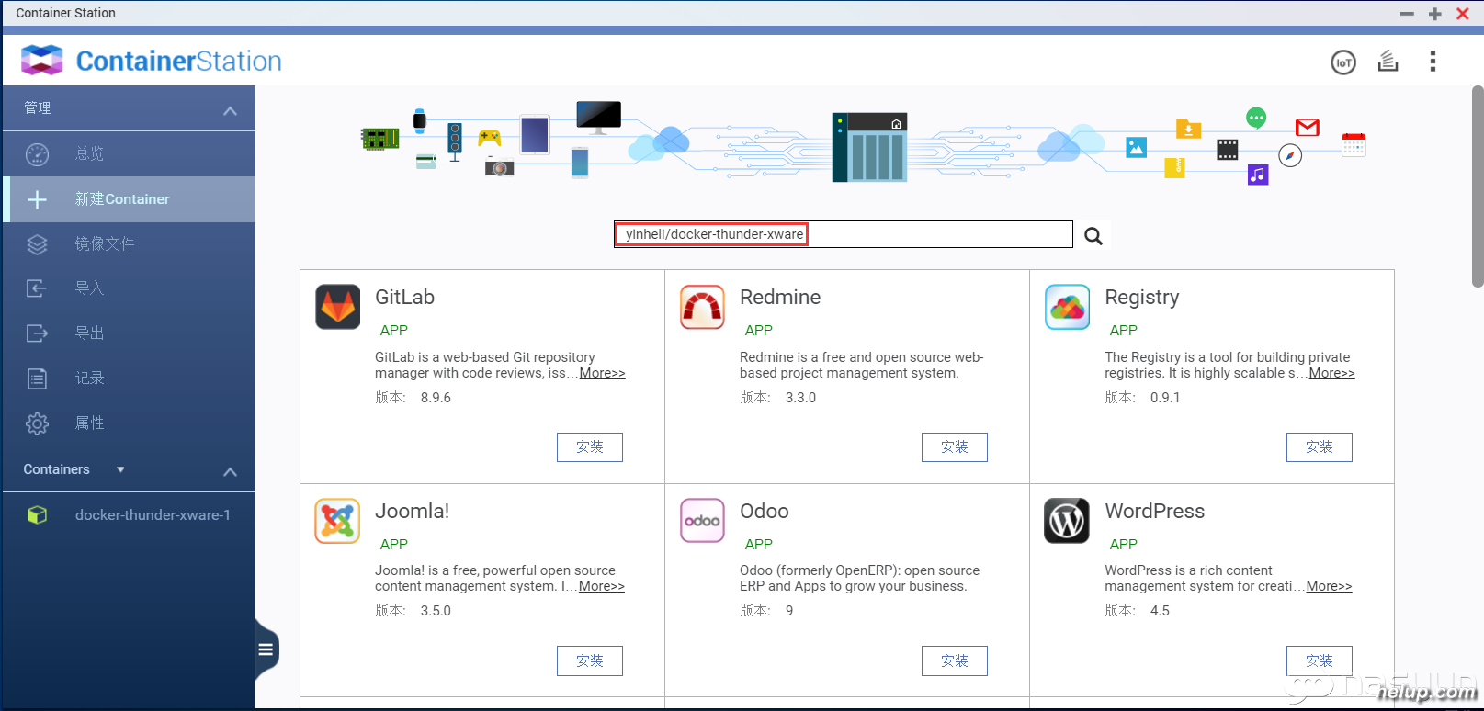Open More>> link in Registry description
The image size is (1484, 711).
[1331, 373]
